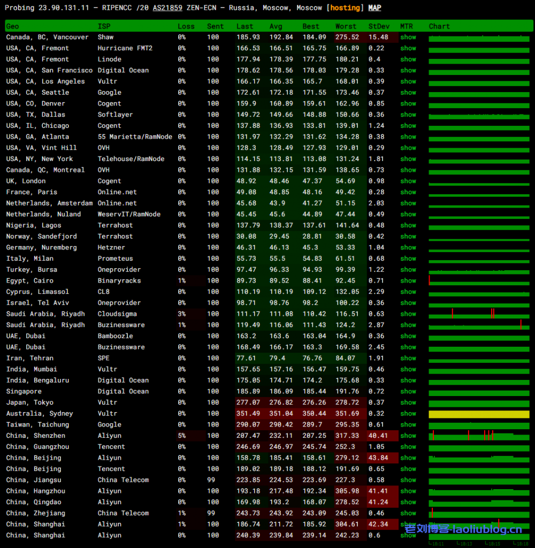Click the yellow Sydney latency chart

pyautogui.click(x=479, y=414)
